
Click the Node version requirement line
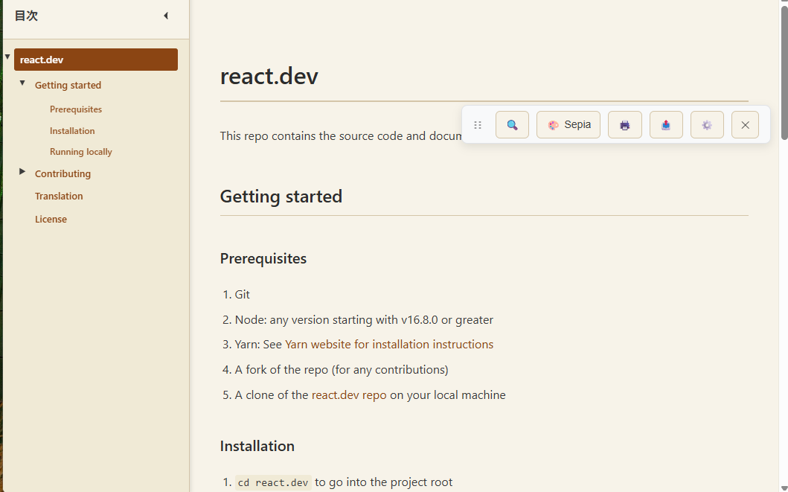pos(364,319)
